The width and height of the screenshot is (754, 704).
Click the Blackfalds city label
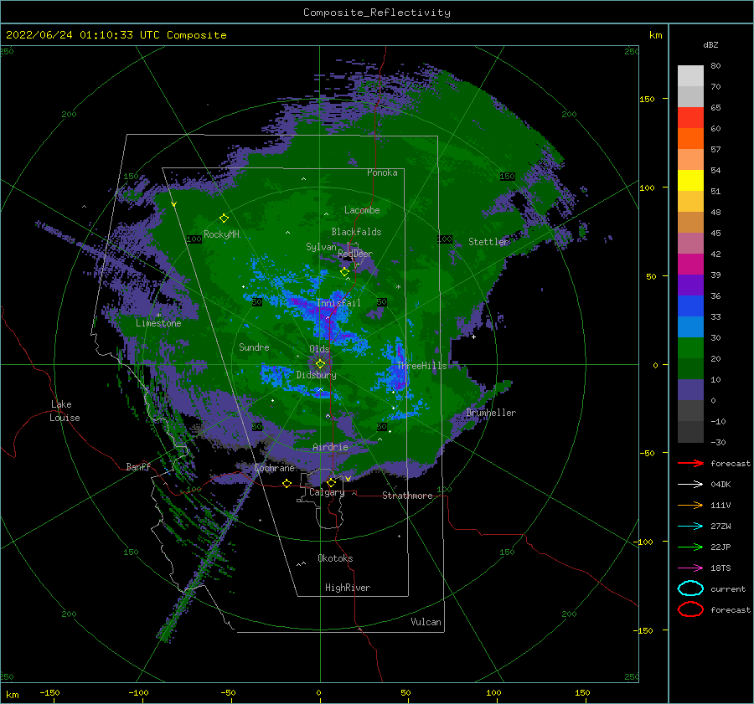[356, 232]
